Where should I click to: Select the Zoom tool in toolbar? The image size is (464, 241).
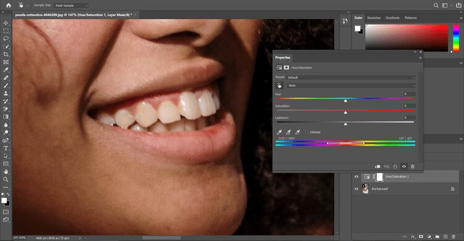click(6, 179)
